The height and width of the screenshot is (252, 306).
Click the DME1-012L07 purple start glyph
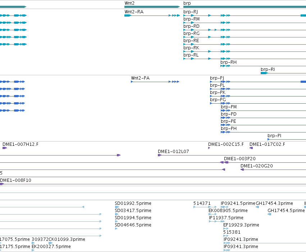click(x=160, y=155)
